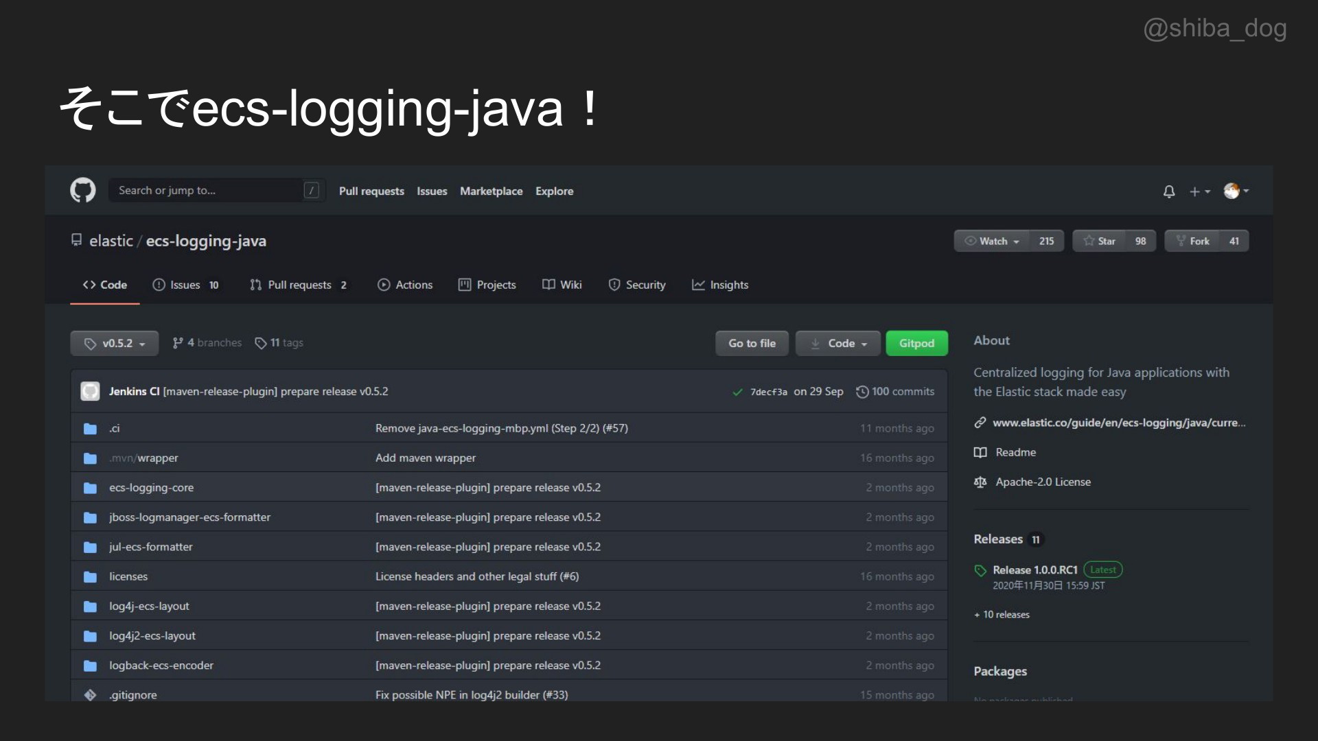Open the notifications bell icon

(1169, 191)
